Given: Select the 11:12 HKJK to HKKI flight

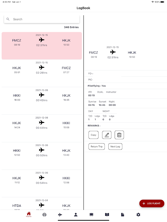Looking at the screenshot, I should tap(42, 183).
